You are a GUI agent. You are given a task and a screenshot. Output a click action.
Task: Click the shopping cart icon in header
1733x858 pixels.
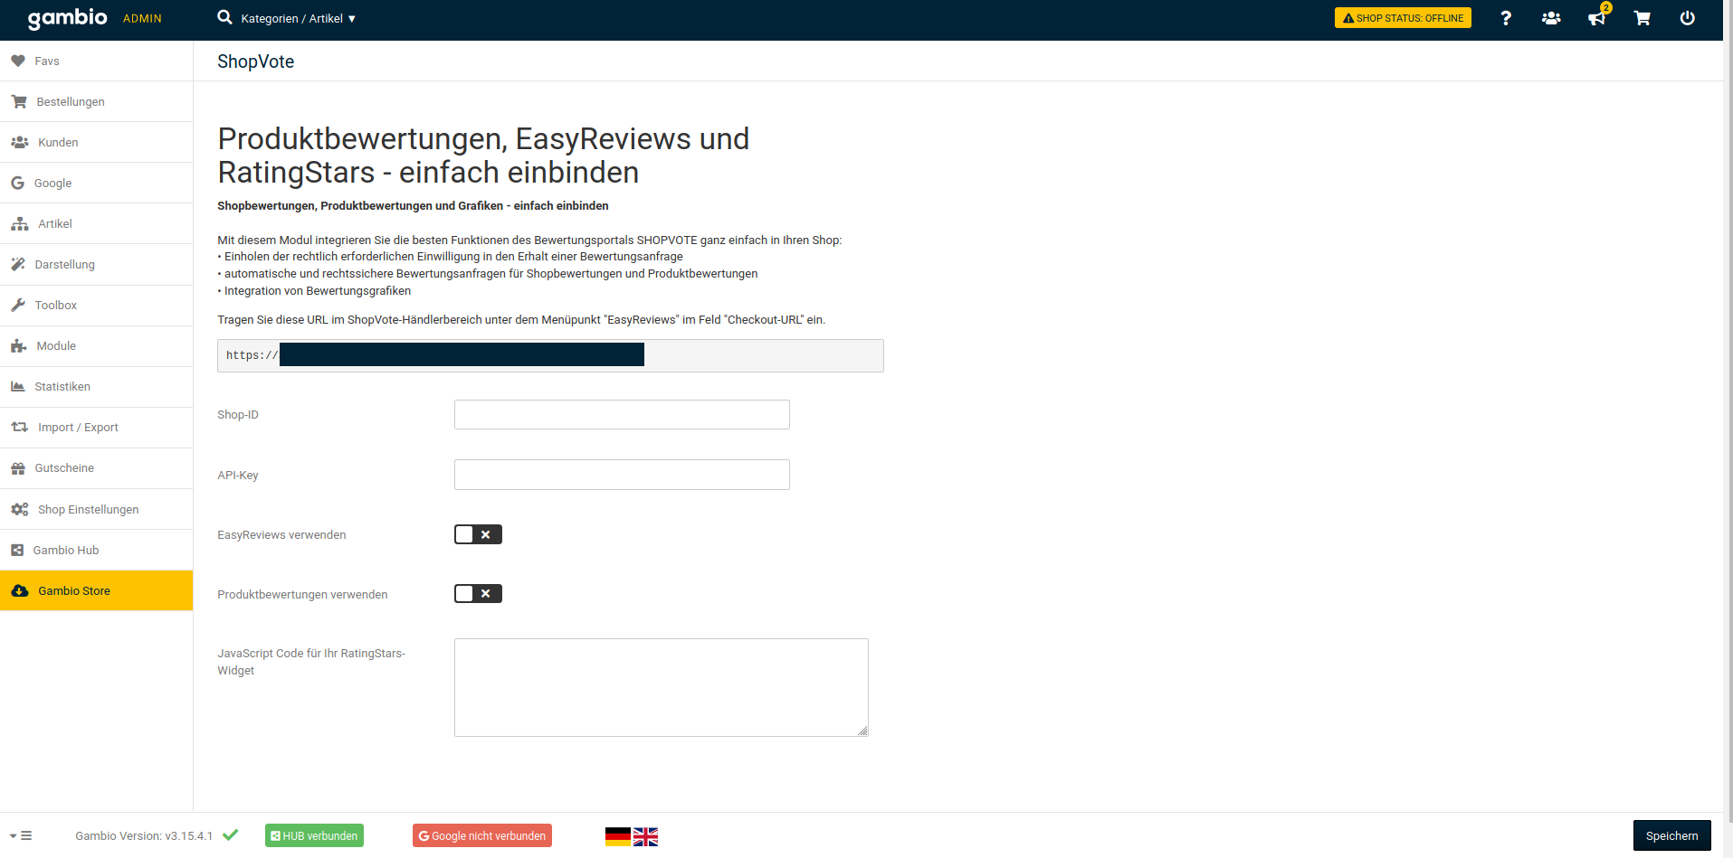pos(1642,18)
